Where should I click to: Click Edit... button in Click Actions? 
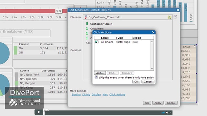[x=113, y=73]
